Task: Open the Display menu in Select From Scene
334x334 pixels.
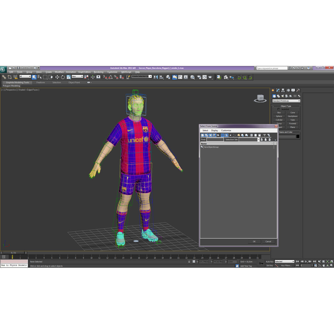Action: pyautogui.click(x=215, y=131)
